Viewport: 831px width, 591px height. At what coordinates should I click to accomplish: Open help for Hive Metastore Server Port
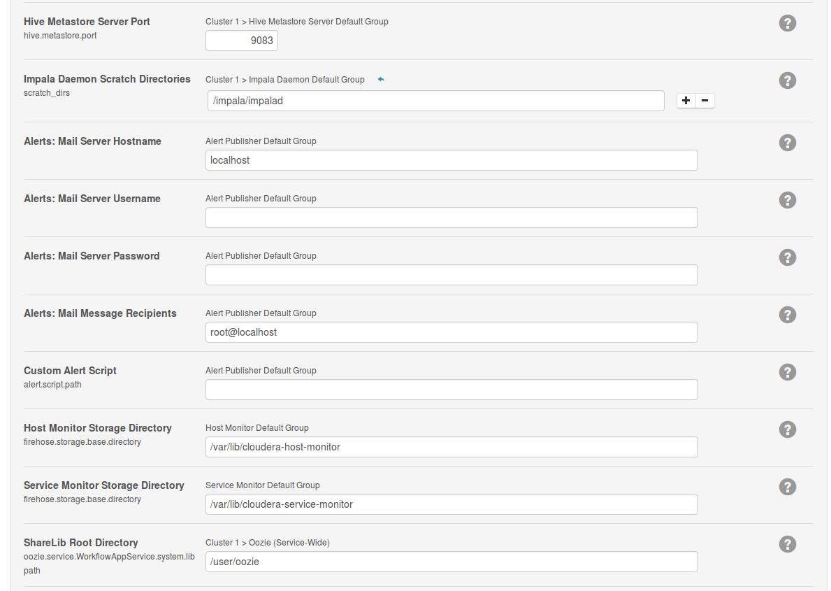(787, 23)
